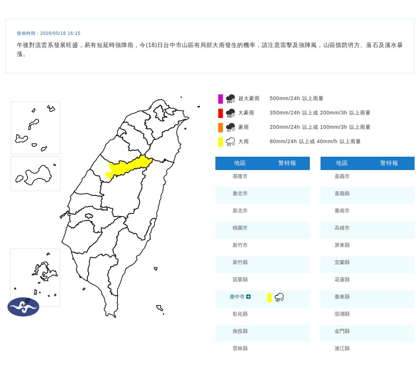Screen dimensions: 420x373
Task: Click the 大雨 rain cloud legend icon
Action: 230,142
